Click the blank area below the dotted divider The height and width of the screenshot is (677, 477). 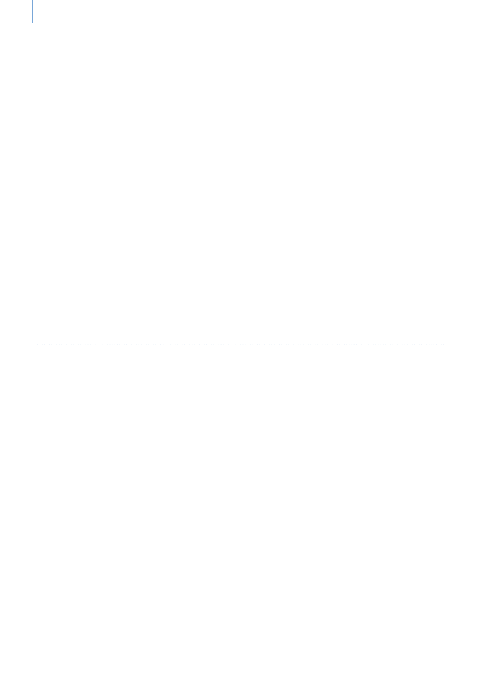239,511
